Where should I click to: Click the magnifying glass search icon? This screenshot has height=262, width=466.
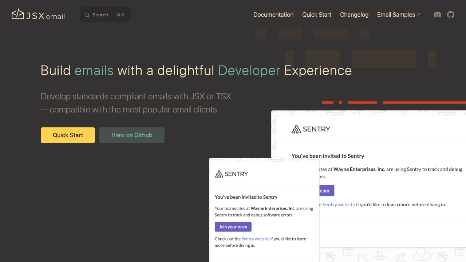[x=87, y=15]
